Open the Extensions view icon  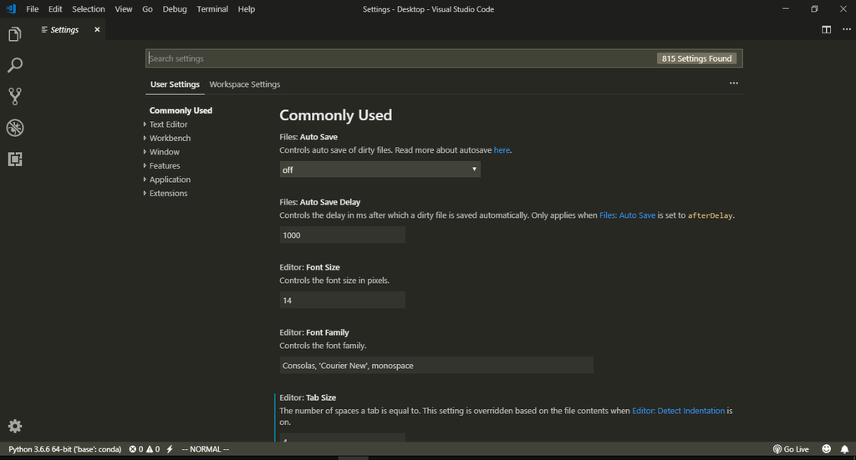point(14,159)
